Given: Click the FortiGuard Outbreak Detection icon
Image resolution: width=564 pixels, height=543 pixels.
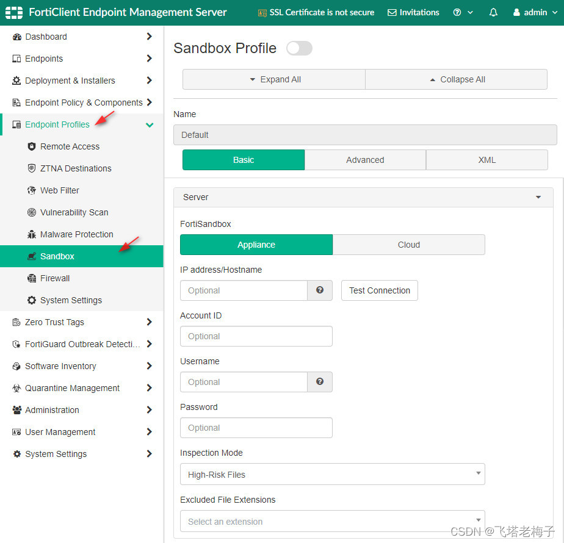Looking at the screenshot, I should click(x=16, y=344).
